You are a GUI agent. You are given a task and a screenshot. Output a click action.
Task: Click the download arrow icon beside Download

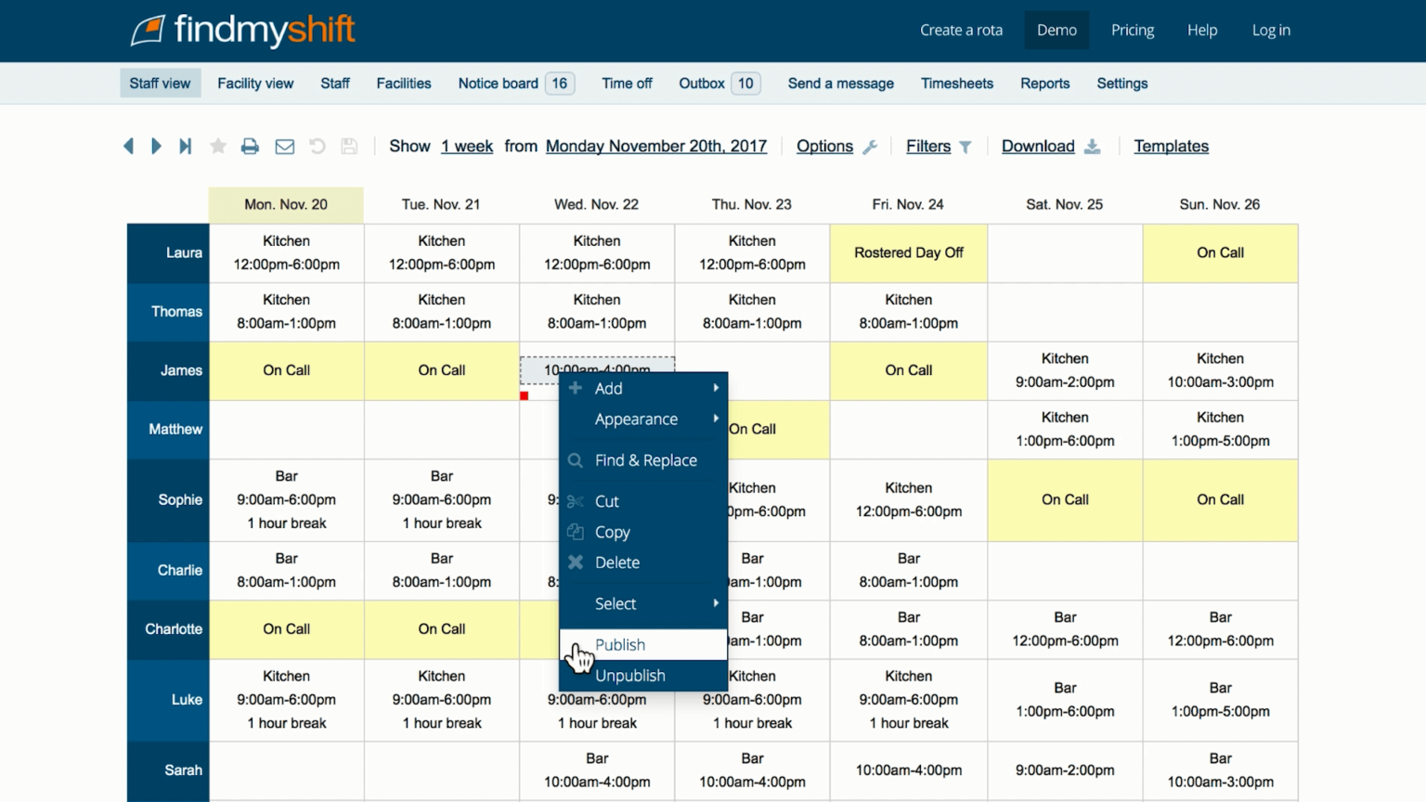click(1092, 146)
